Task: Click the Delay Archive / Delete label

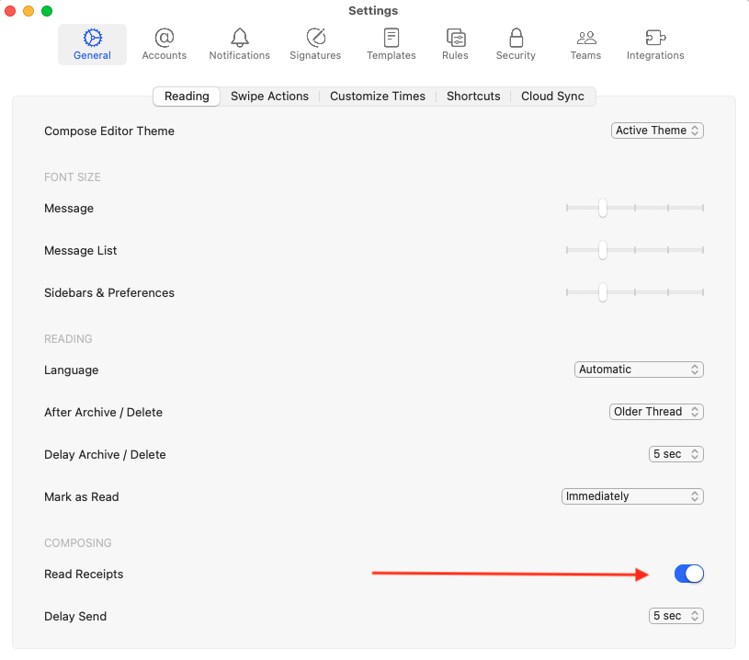Action: coord(105,454)
